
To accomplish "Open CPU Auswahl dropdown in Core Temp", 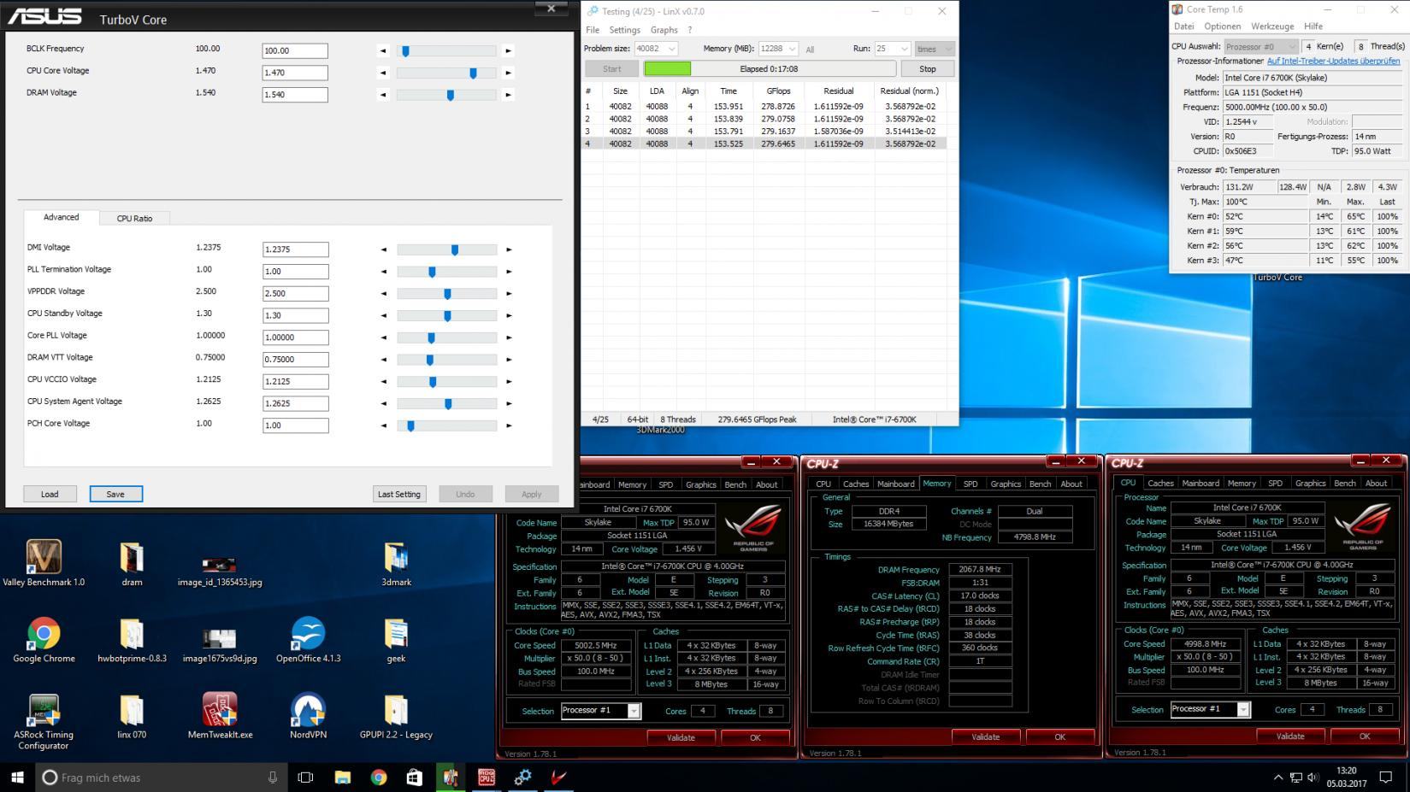I will pyautogui.click(x=1261, y=46).
